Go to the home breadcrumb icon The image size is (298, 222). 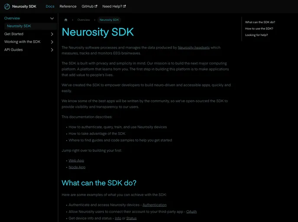pos(66,20)
